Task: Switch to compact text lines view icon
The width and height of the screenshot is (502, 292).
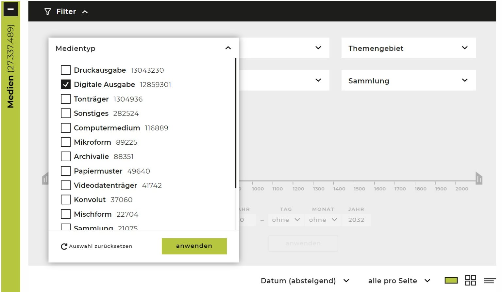Action: point(490,281)
